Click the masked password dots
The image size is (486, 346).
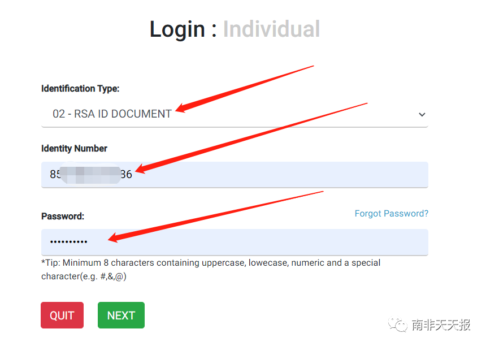(x=68, y=241)
